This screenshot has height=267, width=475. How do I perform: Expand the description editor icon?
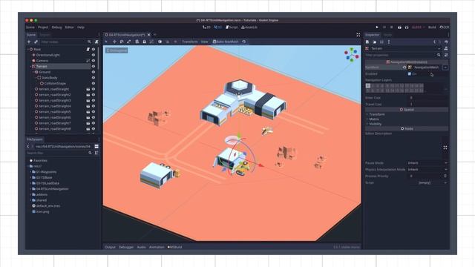click(445, 148)
